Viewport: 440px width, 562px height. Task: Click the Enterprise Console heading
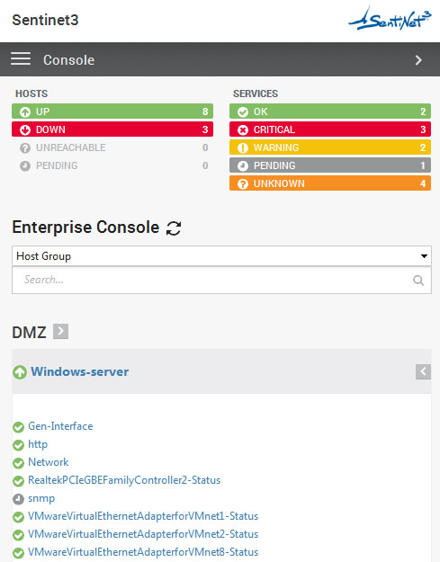point(85,227)
